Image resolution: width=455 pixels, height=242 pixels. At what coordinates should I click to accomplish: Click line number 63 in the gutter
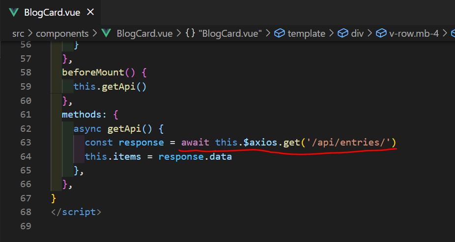click(26, 143)
